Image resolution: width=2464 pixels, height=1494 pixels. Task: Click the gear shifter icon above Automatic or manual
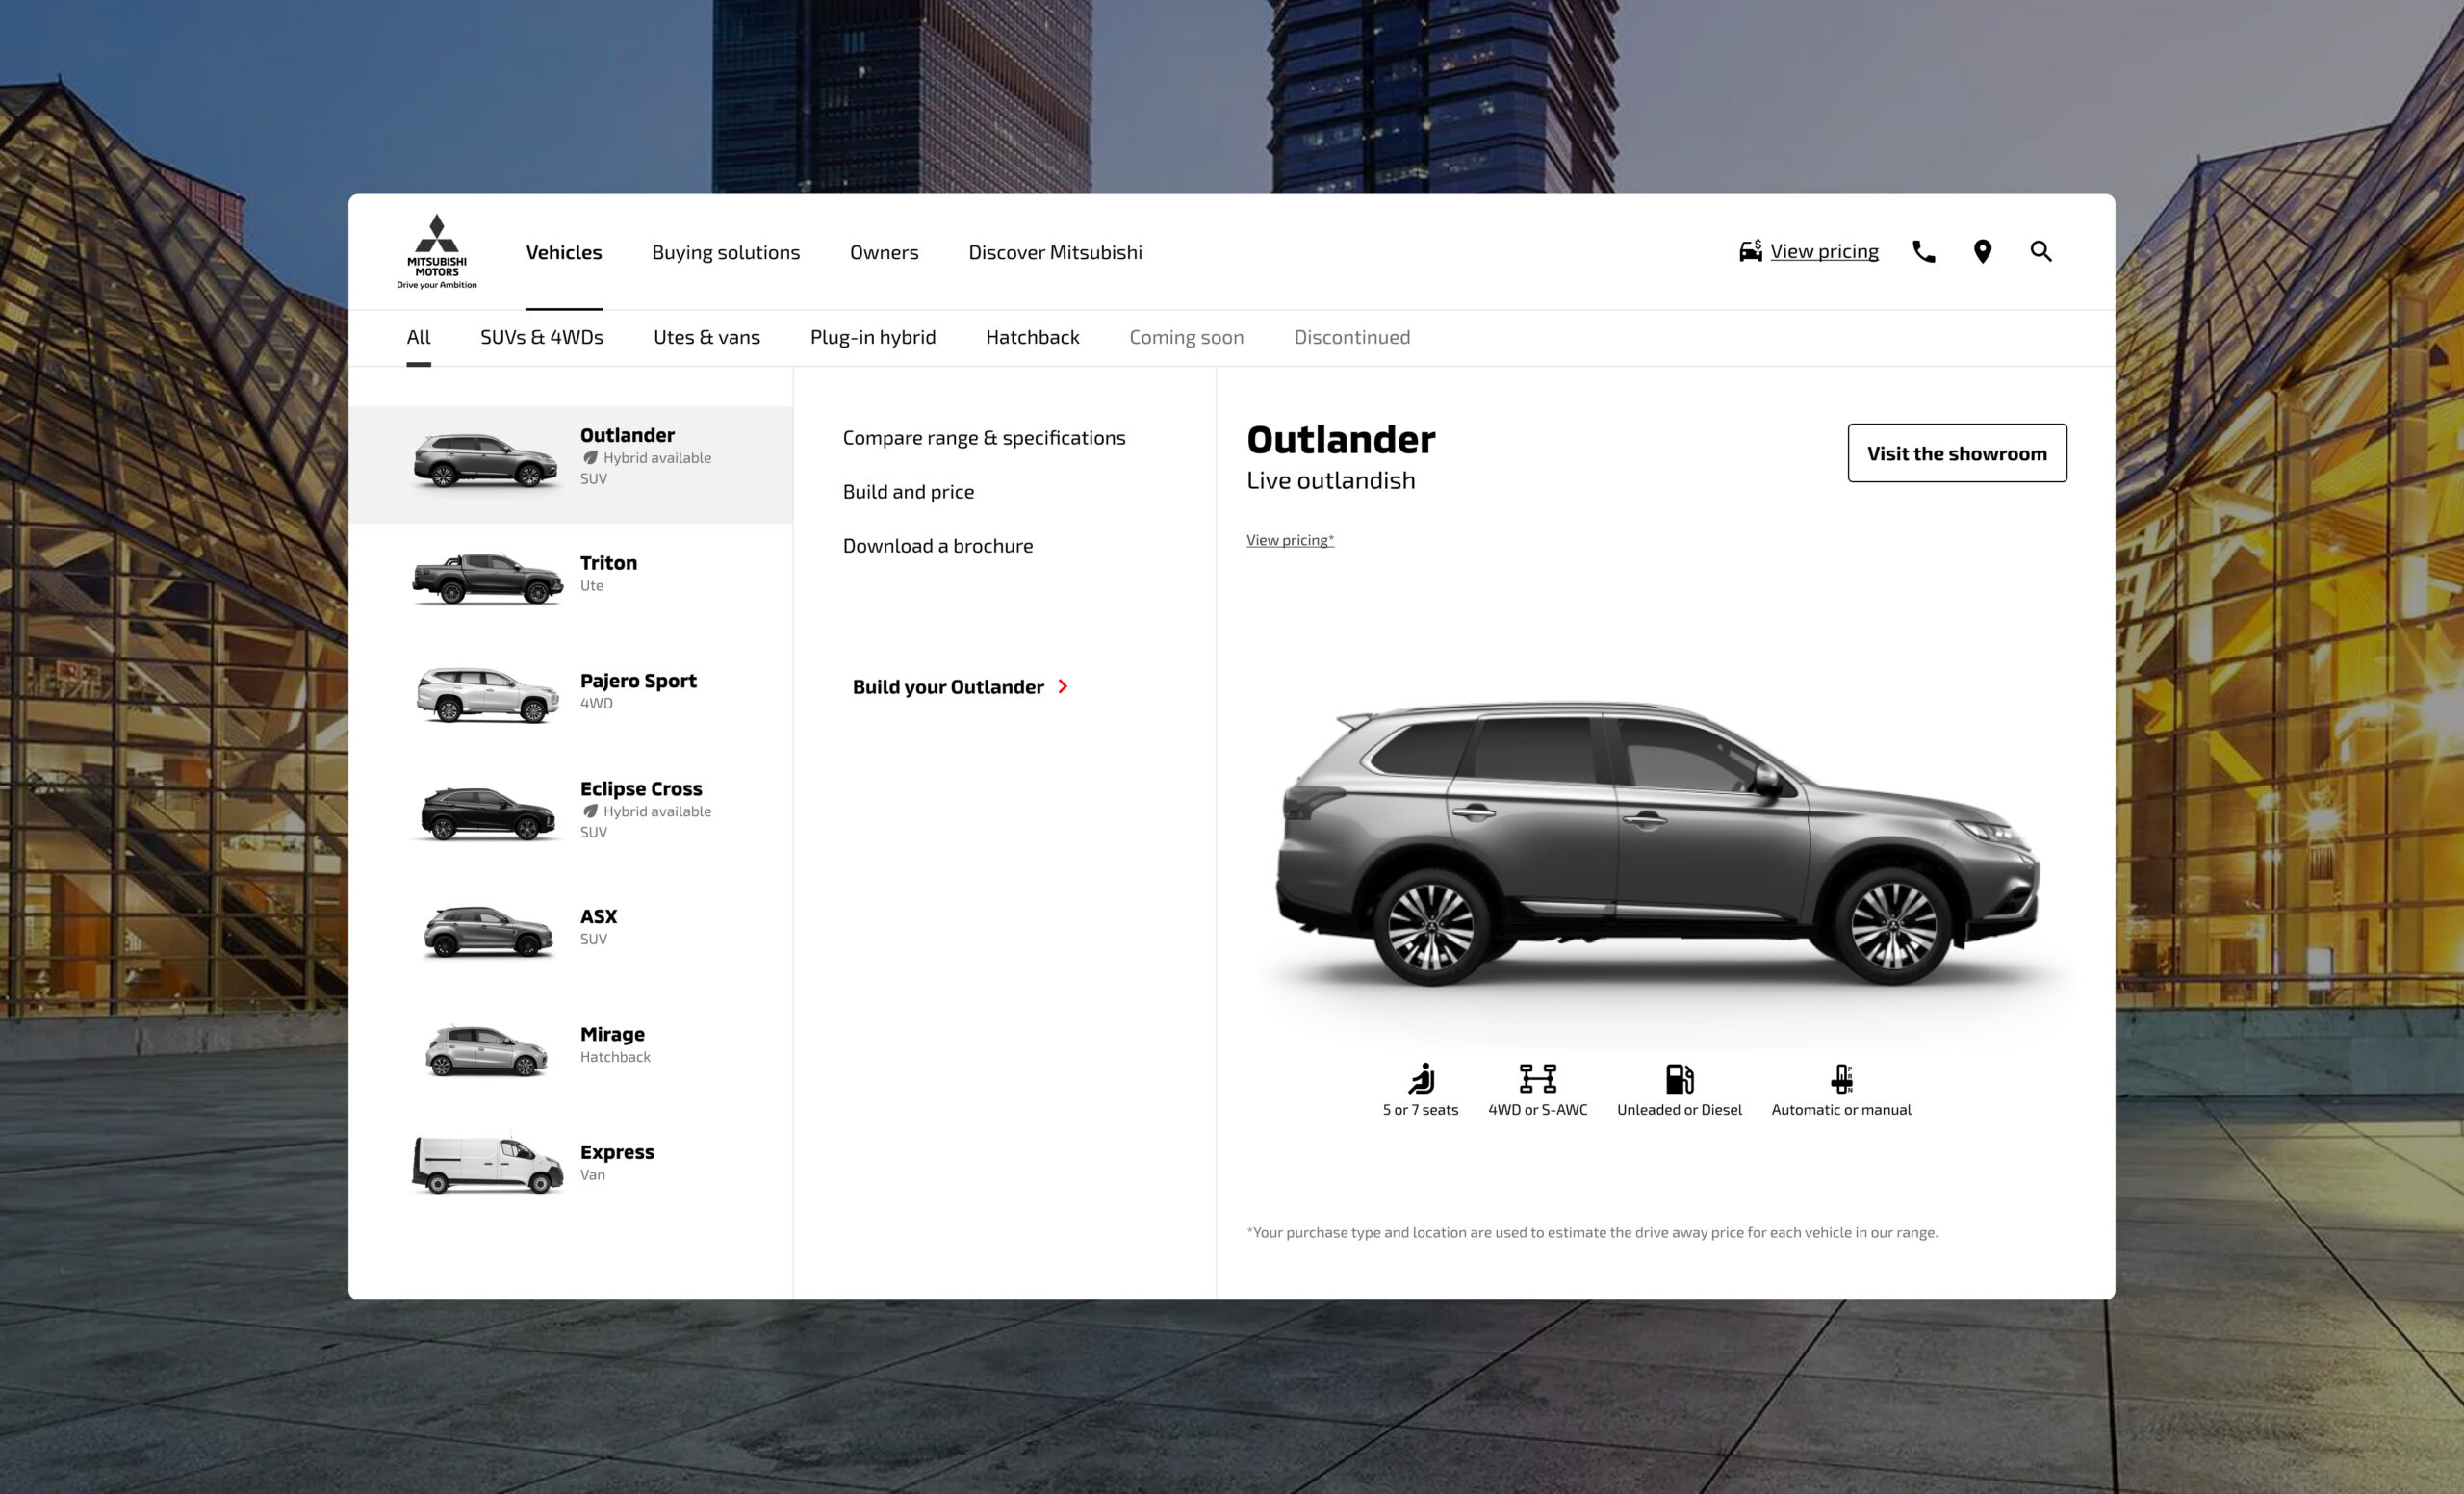pyautogui.click(x=1841, y=1078)
